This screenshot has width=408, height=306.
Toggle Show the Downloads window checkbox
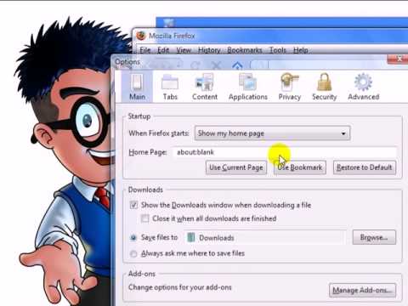pos(133,205)
